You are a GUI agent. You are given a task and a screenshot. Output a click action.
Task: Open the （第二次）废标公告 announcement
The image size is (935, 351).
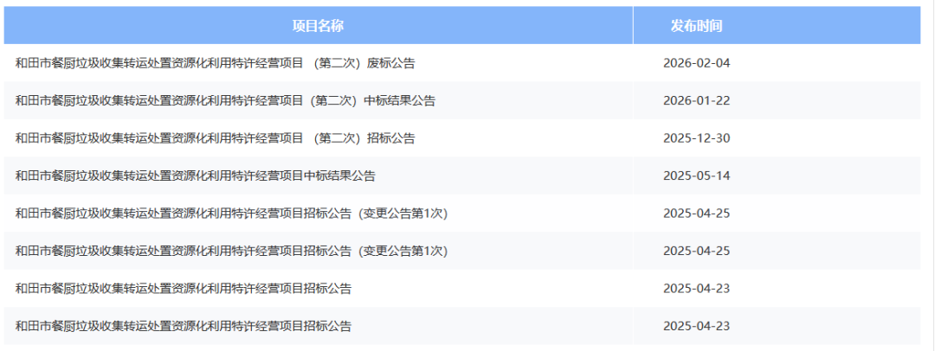215,63
